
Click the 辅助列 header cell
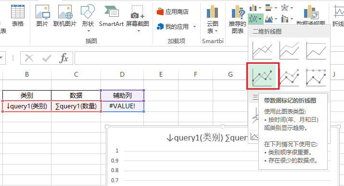[x=122, y=95]
